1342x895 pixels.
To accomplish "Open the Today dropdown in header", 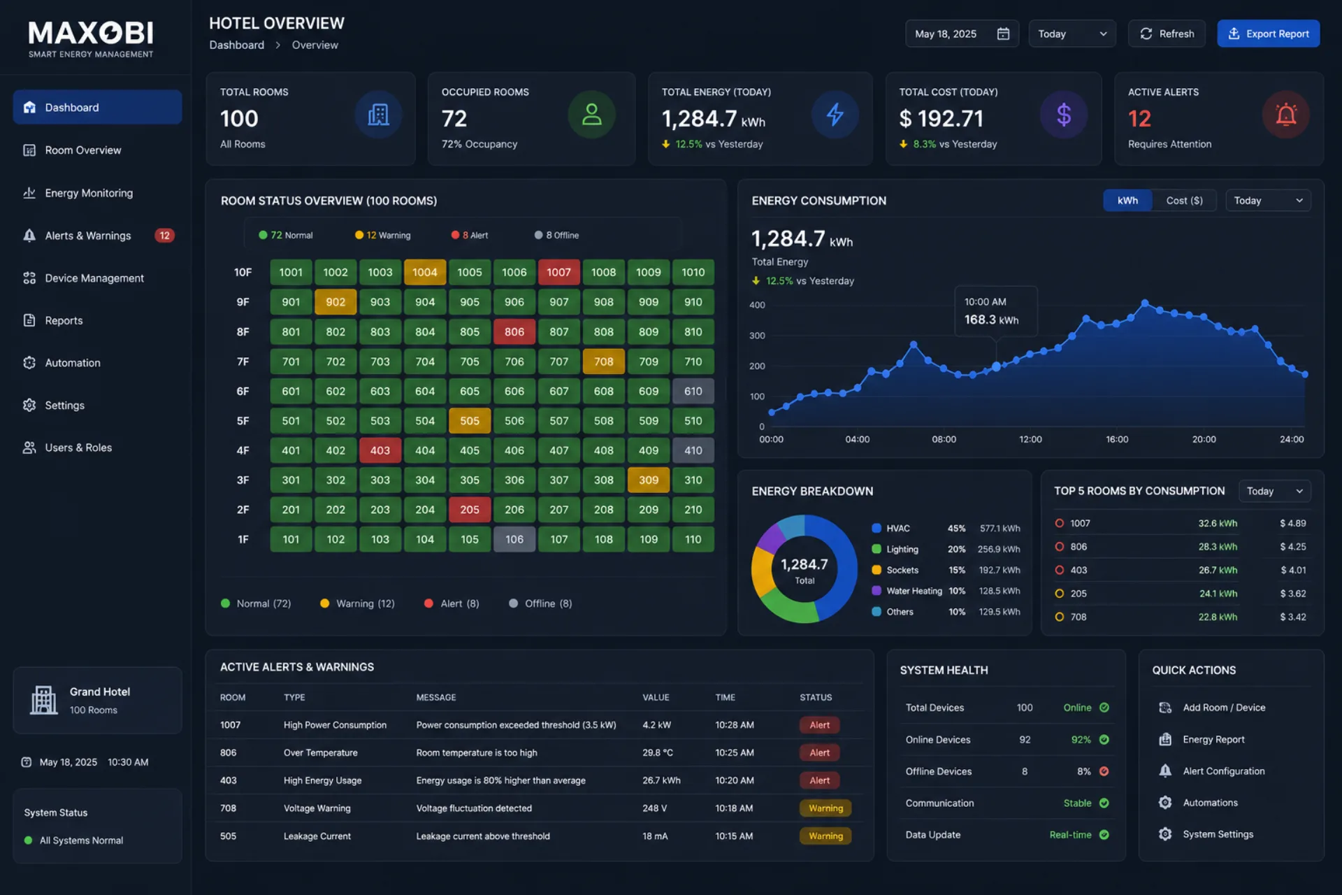I will 1072,34.
